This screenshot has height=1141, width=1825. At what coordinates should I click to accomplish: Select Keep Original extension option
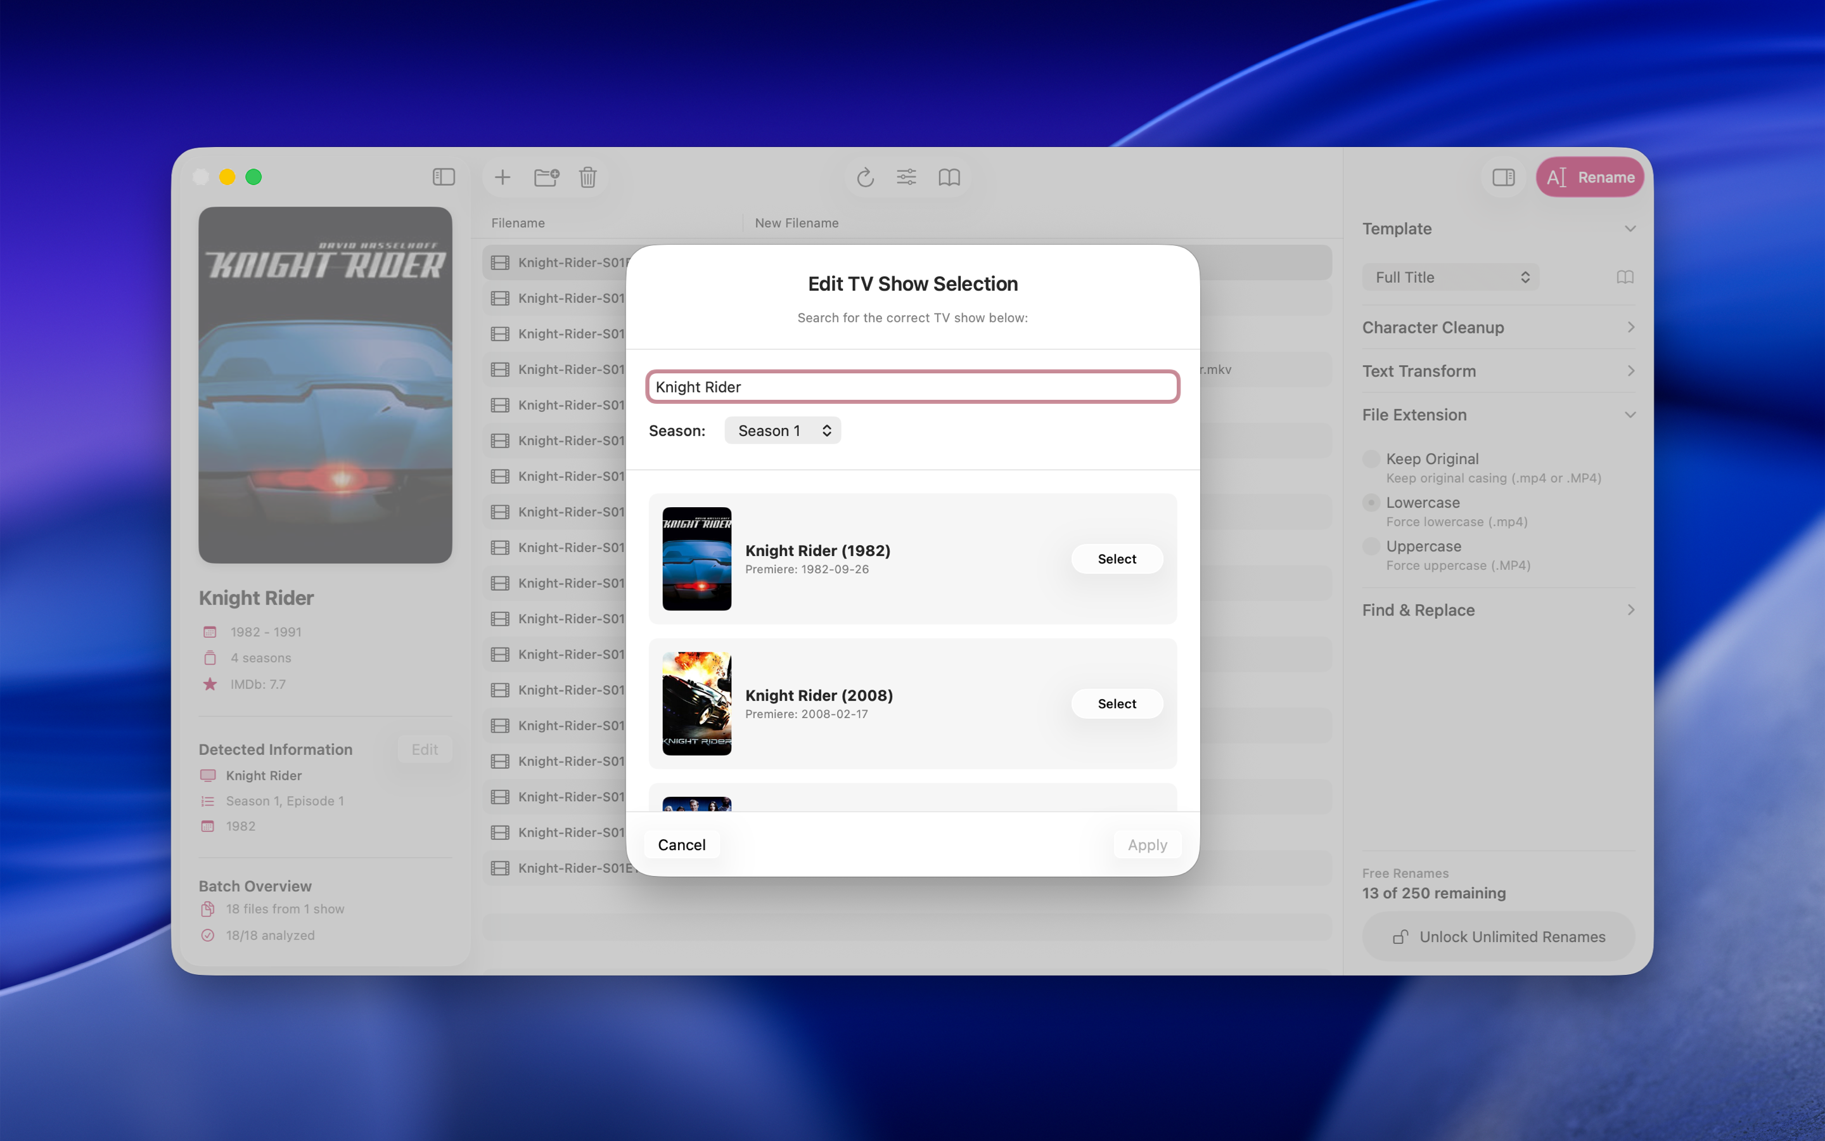point(1372,459)
